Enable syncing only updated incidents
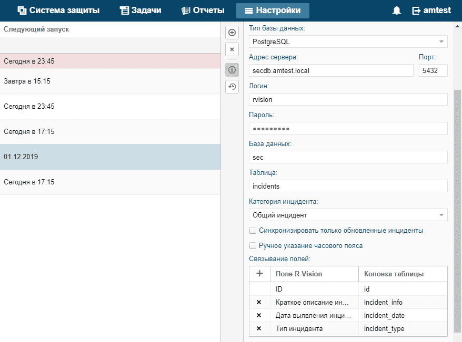 coord(253,231)
